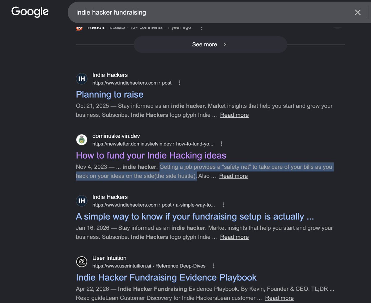
Task: Click Read more under the dominuskelvin.dev snippet
Action: pyautogui.click(x=233, y=176)
